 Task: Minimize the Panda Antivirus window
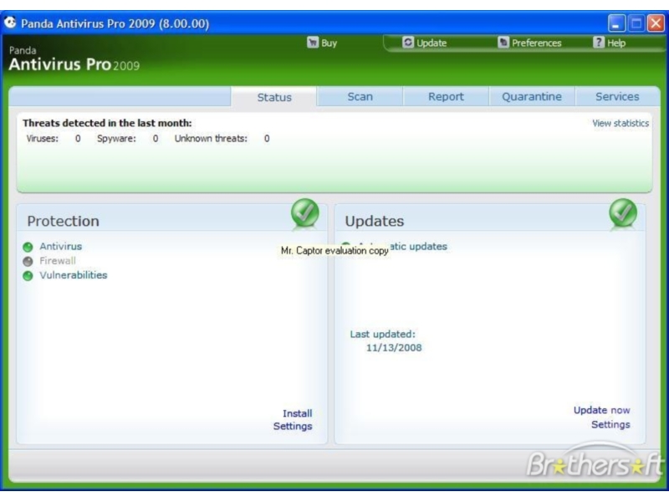coord(616,23)
